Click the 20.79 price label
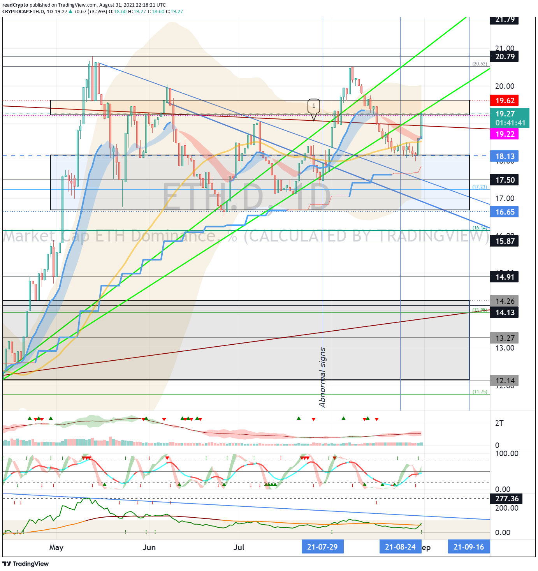This screenshot has height=571, width=538. point(505,56)
